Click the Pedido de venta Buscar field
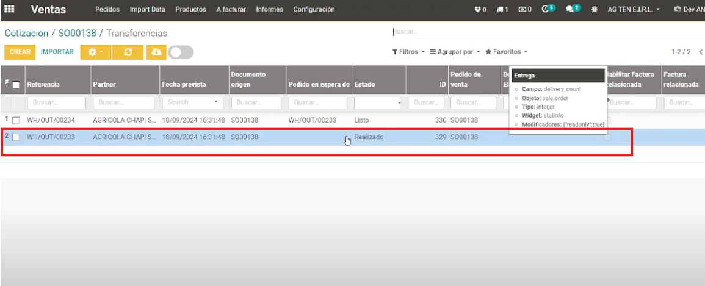 (474, 102)
